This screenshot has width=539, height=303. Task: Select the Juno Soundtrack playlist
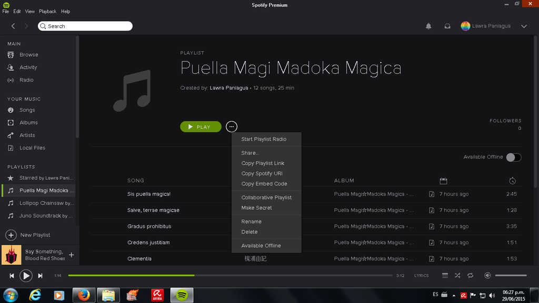coord(38,216)
